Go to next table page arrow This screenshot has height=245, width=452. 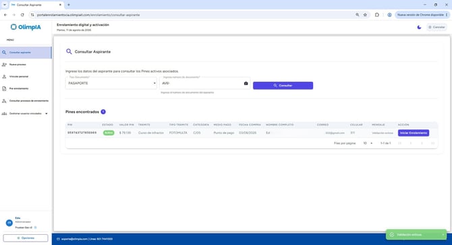[x=422, y=143]
